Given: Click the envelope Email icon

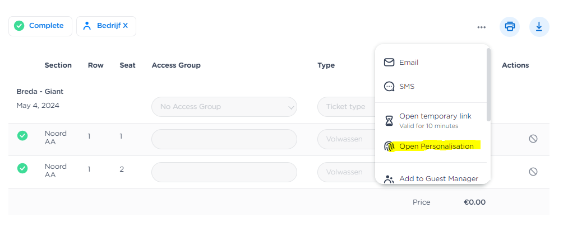Looking at the screenshot, I should pyautogui.click(x=389, y=63).
